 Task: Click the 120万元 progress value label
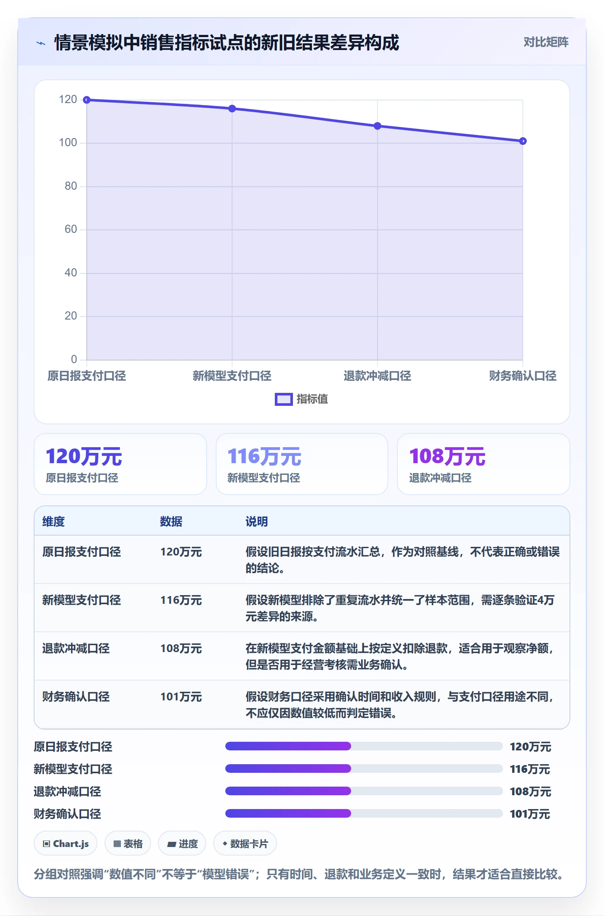click(x=531, y=747)
